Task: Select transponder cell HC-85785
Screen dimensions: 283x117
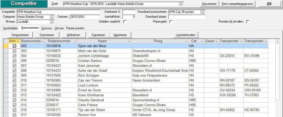Action: 256,110
